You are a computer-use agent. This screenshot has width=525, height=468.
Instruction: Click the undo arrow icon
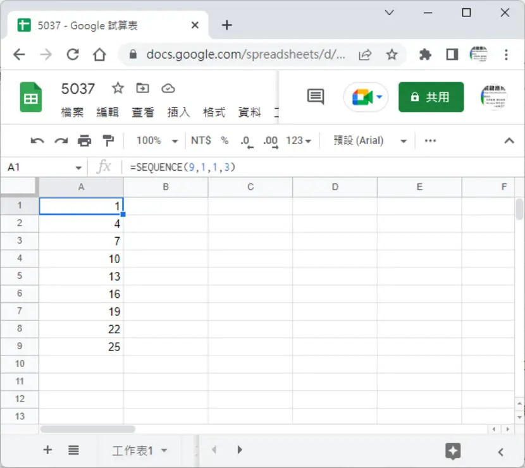pyautogui.click(x=37, y=140)
